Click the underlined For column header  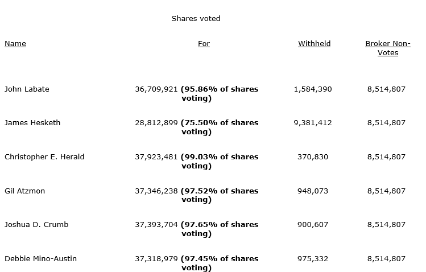pos(204,44)
